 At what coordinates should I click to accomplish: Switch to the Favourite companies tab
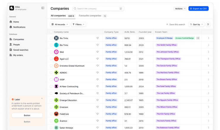[93, 16]
